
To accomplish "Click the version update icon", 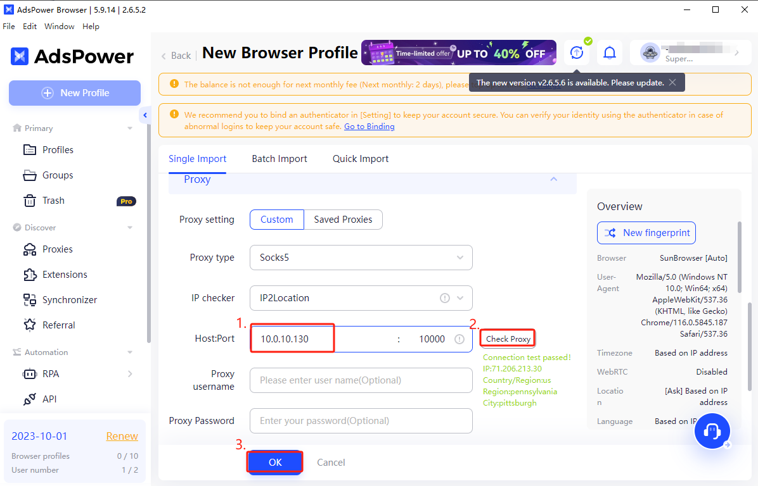I will (577, 53).
